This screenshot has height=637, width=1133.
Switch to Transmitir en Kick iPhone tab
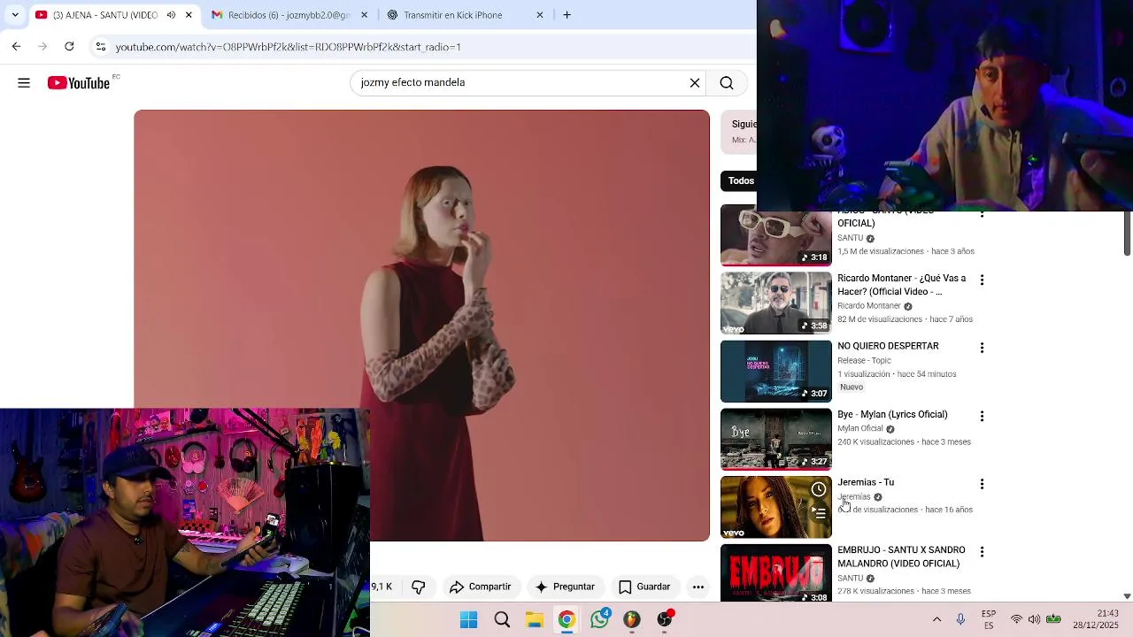pos(453,15)
